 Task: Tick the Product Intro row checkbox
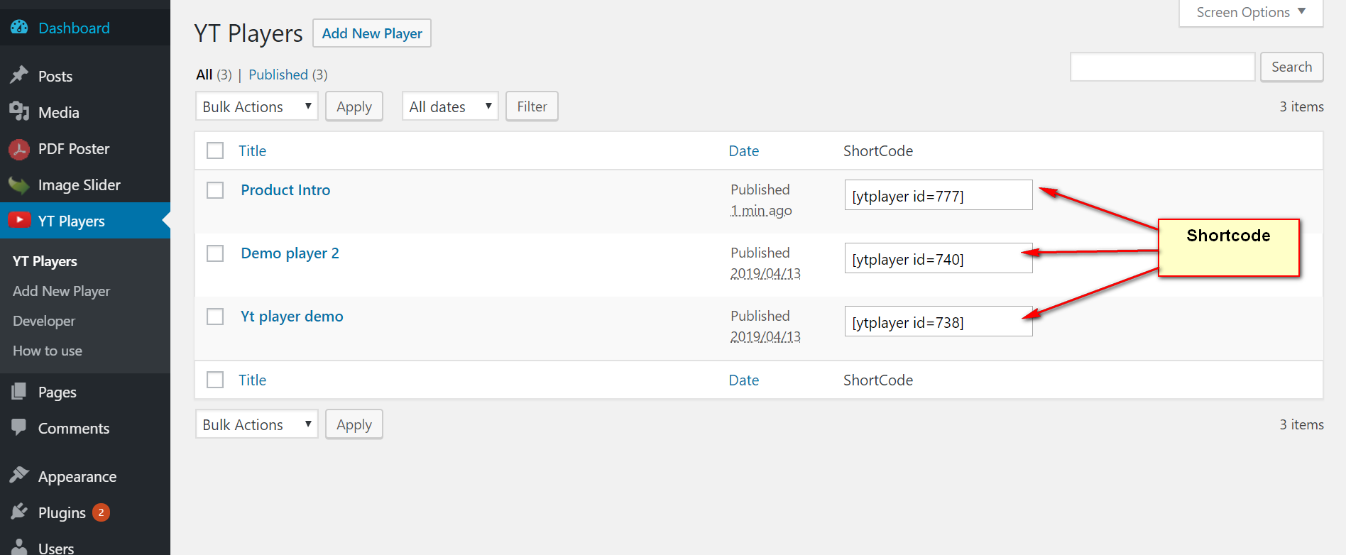point(215,190)
